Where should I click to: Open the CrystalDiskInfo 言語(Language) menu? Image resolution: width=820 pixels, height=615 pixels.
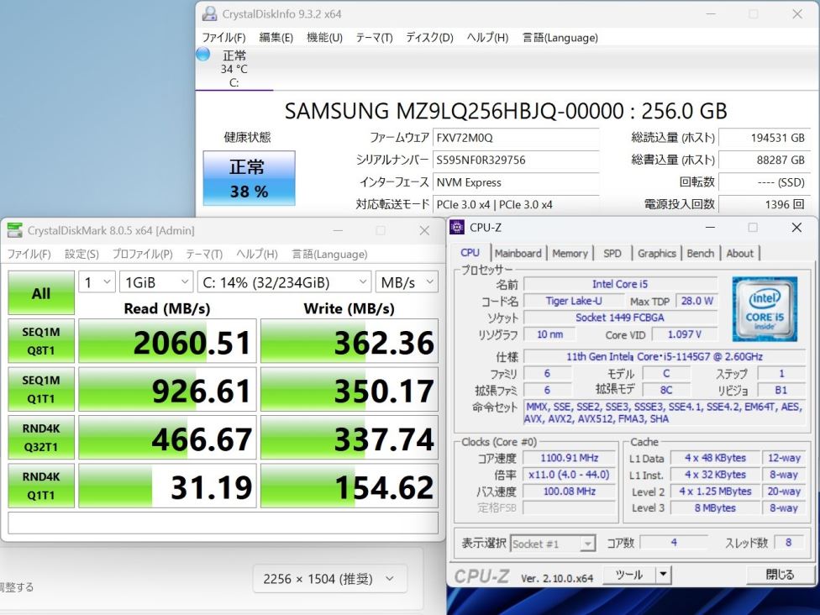(560, 38)
